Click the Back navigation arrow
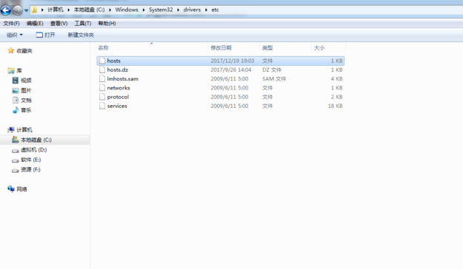The width and height of the screenshot is (463, 269). point(6,10)
